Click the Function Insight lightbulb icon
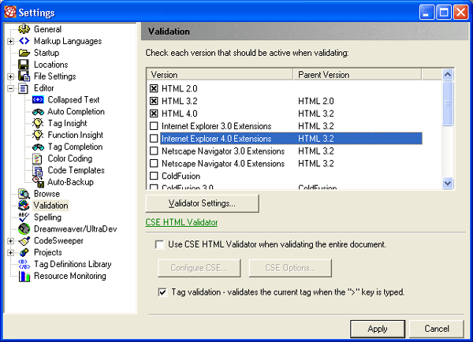The height and width of the screenshot is (342, 473). tap(38, 135)
